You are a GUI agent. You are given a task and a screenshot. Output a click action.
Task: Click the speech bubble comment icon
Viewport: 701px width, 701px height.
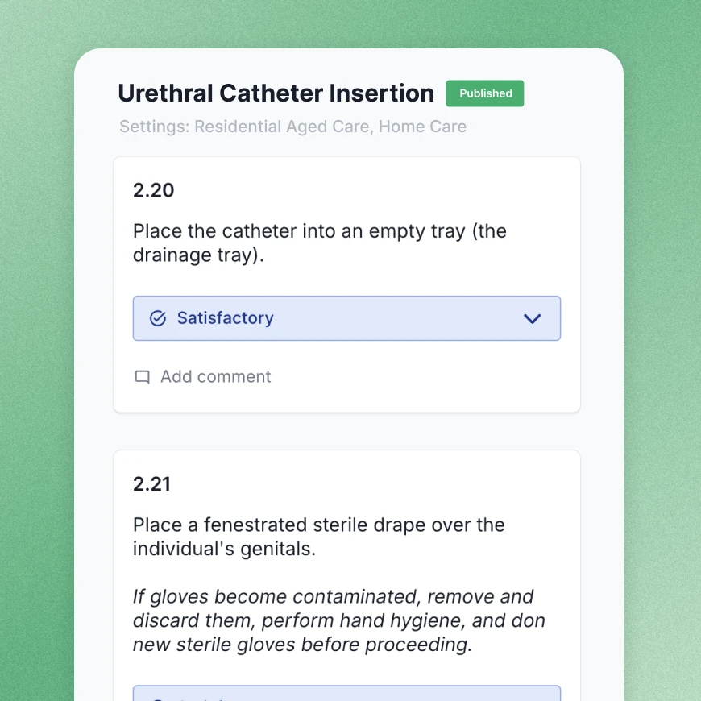click(x=143, y=377)
